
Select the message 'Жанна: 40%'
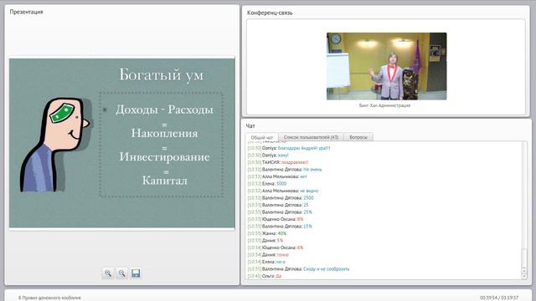click(x=267, y=233)
